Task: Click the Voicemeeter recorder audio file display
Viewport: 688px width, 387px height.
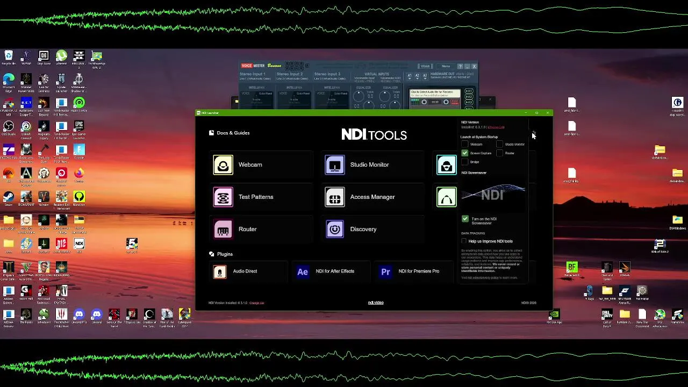Action: 435,94
